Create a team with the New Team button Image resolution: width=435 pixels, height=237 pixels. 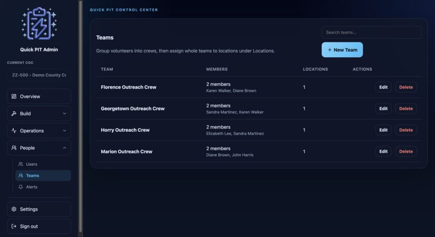(x=342, y=50)
